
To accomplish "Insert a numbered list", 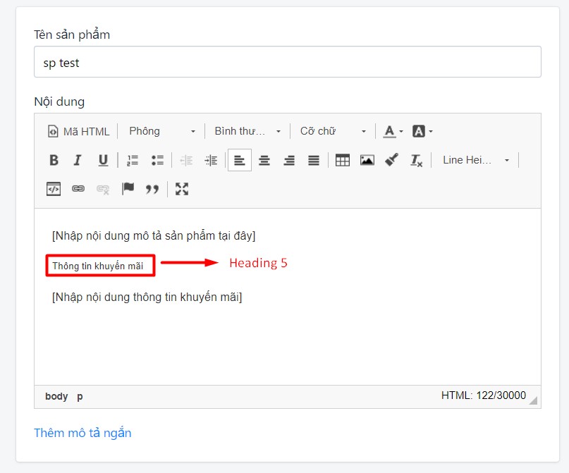I will (x=133, y=160).
